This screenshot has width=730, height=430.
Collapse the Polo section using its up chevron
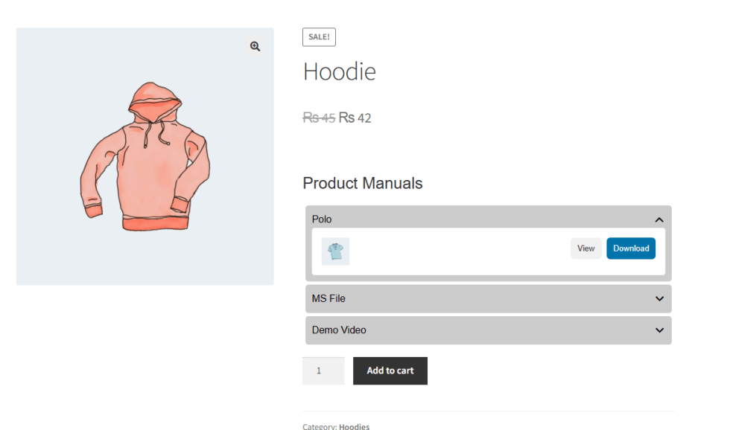[x=659, y=219]
